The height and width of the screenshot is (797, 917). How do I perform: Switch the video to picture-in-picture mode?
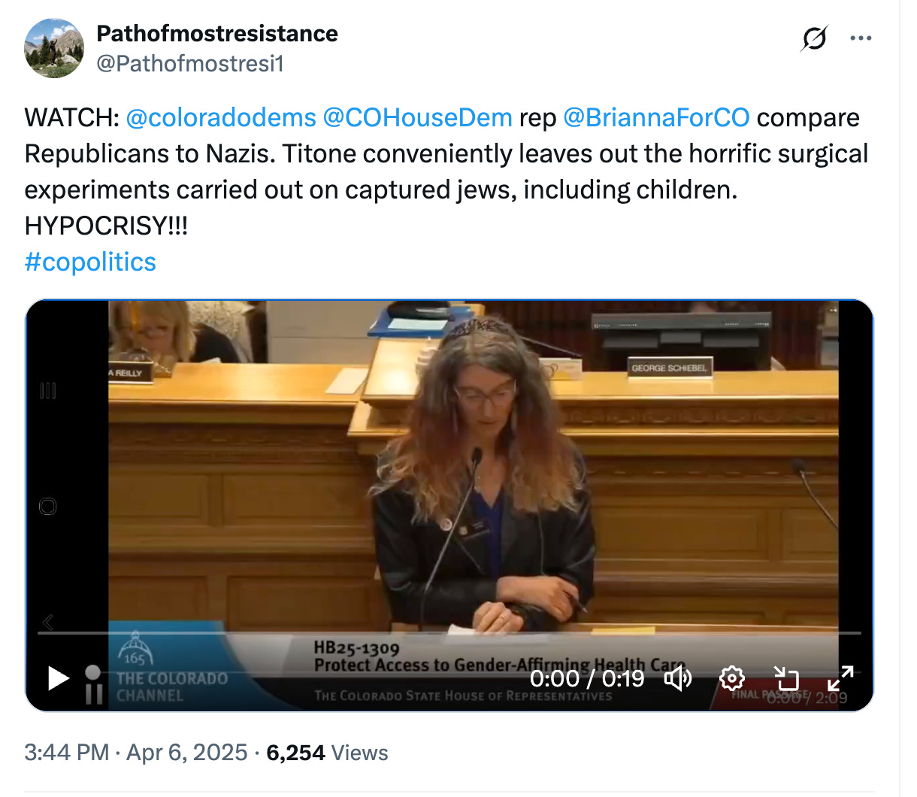coord(786,679)
